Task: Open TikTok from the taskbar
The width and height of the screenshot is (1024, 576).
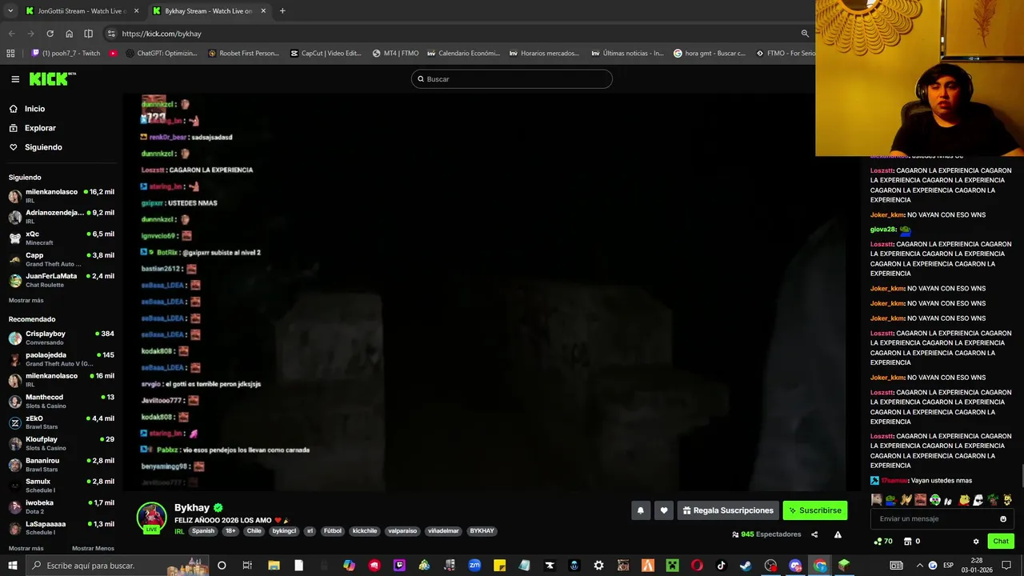Action: coord(721,566)
